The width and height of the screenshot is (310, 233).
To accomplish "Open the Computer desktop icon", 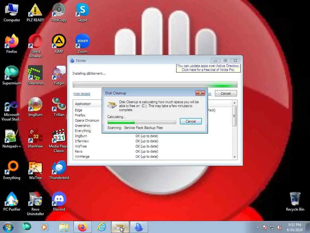I will pyautogui.click(x=12, y=13).
